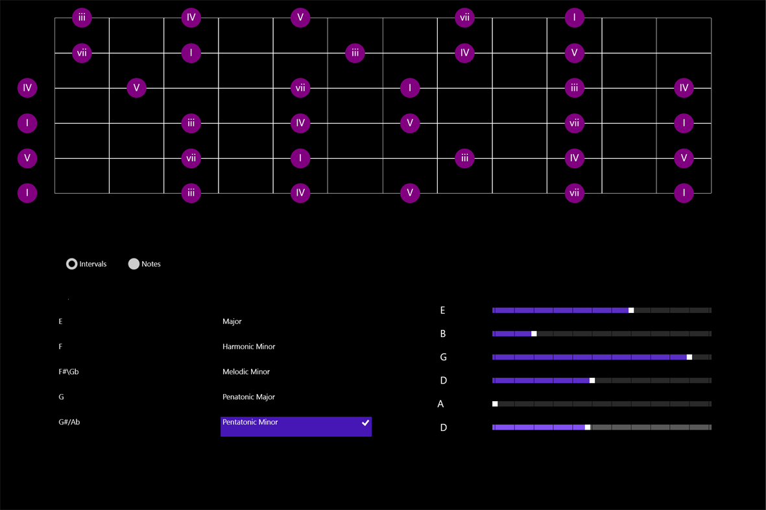Click the open-string IV marker left of the fretboard

point(27,88)
